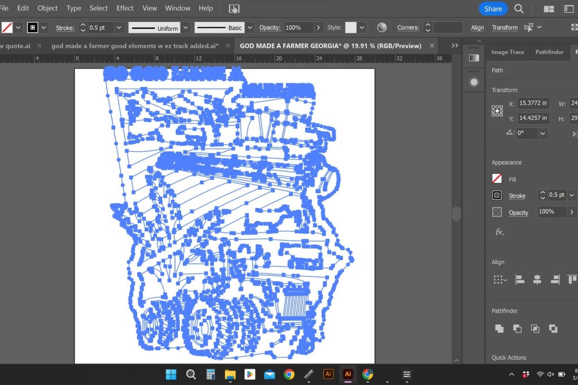Apply Minus Front in Pathfinder section
This screenshot has width=578, height=385.
[517, 328]
